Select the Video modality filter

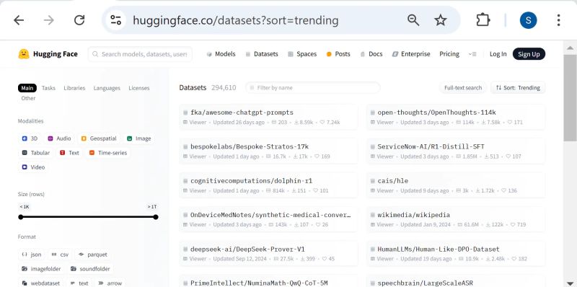[33, 167]
